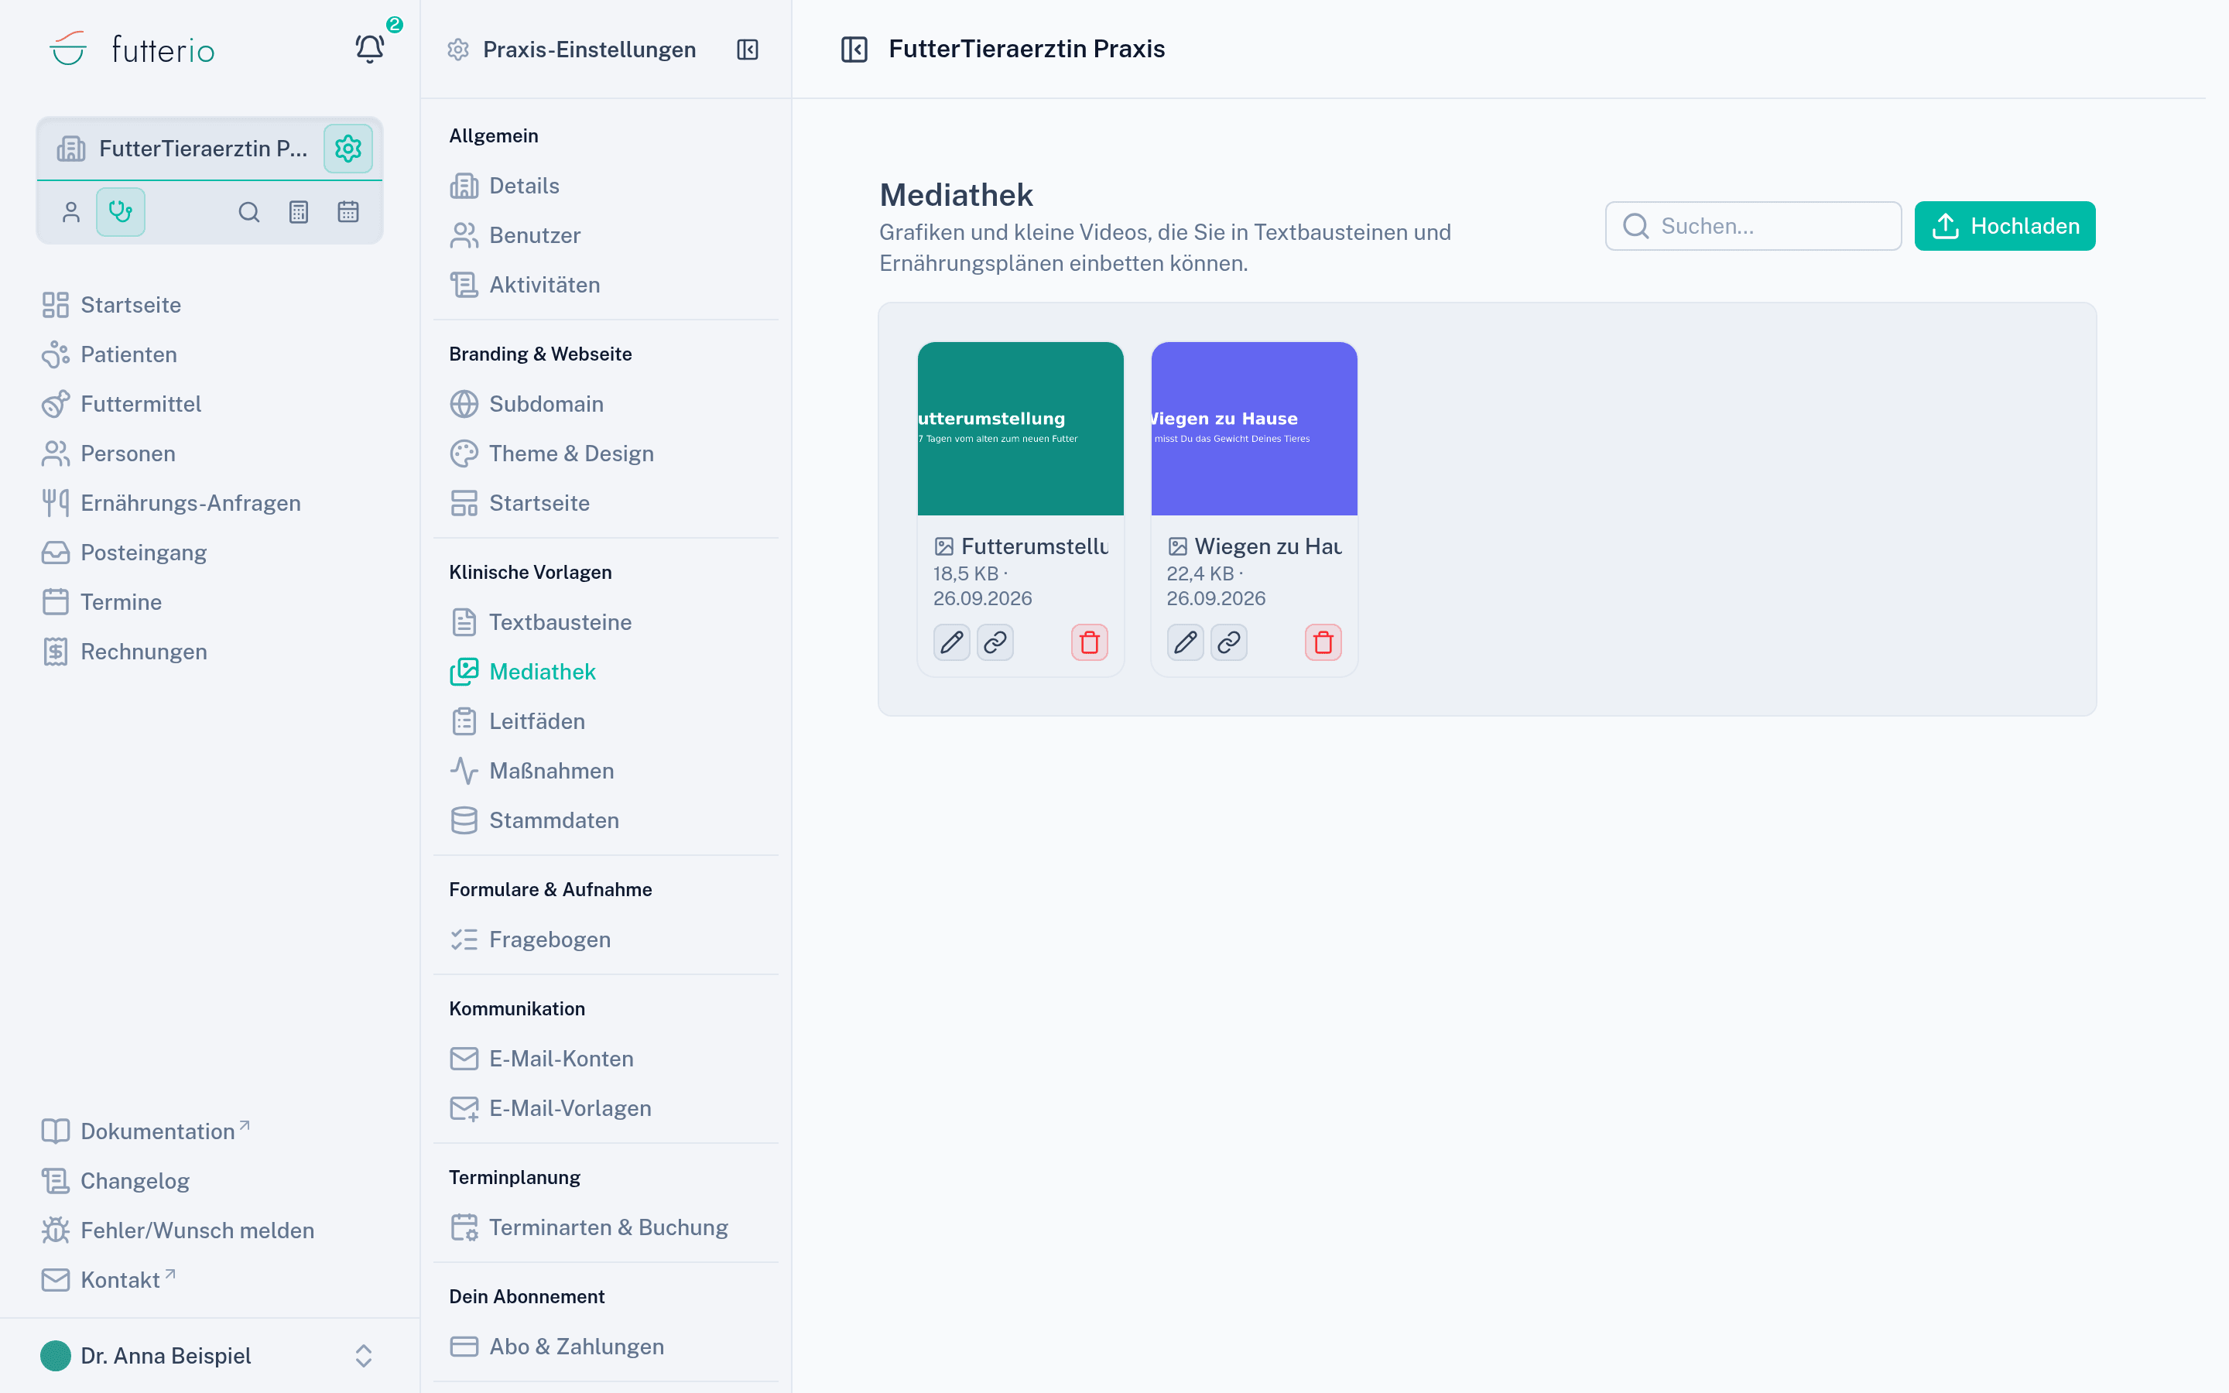
Task: Toggle sidebar next to FutterTieraerztin Praxis title
Action: [854, 49]
